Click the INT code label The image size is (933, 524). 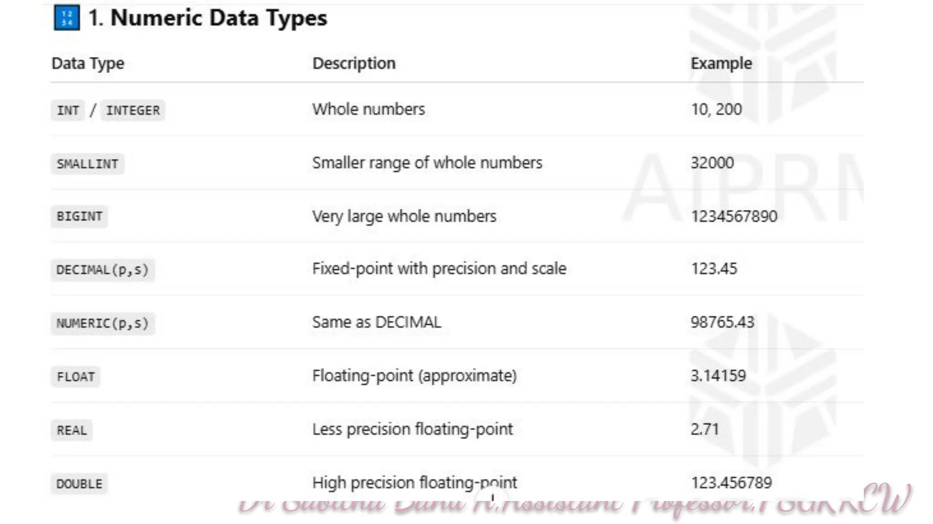tap(68, 110)
